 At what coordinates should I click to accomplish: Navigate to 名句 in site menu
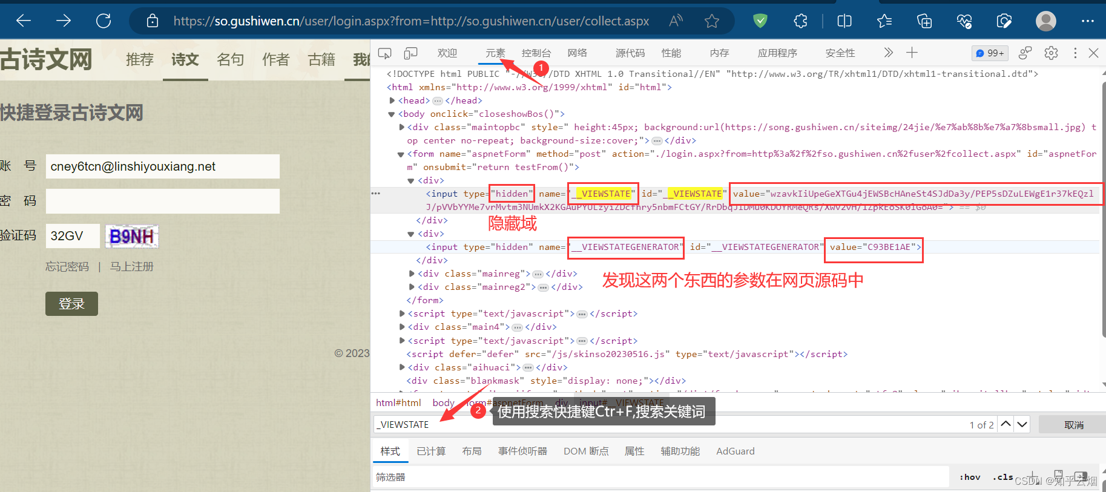point(231,59)
